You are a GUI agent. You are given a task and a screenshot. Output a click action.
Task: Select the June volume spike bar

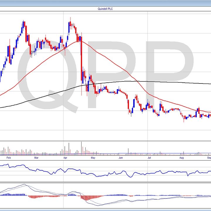click(x=128, y=151)
